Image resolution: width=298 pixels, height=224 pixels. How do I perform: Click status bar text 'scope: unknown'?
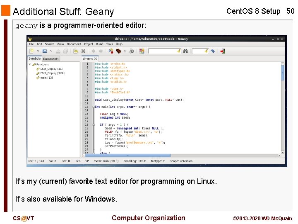[x=181, y=161]
